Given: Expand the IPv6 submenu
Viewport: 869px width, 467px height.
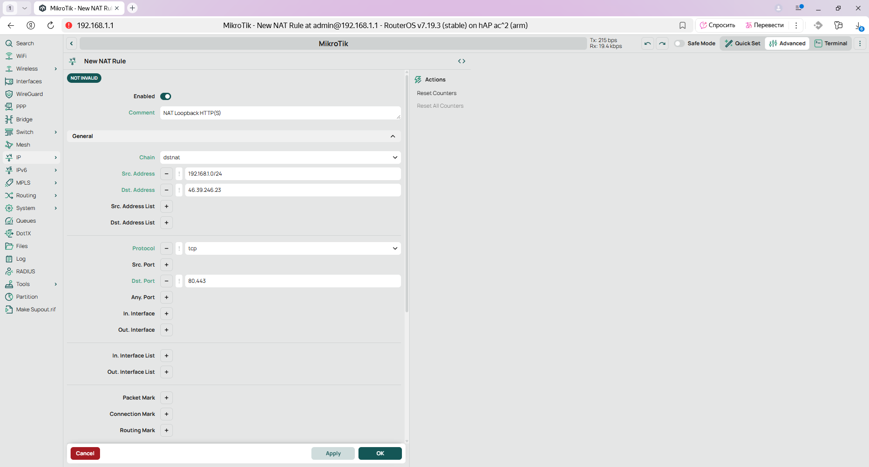Looking at the screenshot, I should click(x=56, y=170).
